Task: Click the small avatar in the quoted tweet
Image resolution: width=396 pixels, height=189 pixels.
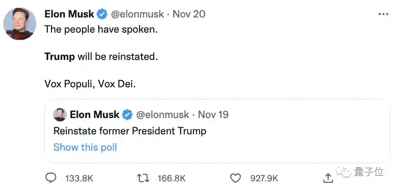Action: (60, 115)
